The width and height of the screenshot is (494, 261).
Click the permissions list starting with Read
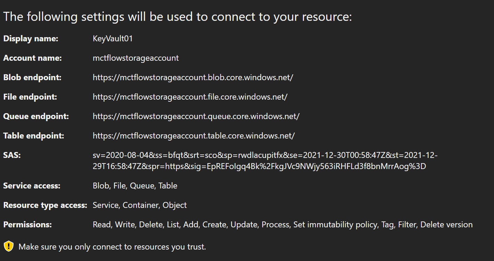282,225
